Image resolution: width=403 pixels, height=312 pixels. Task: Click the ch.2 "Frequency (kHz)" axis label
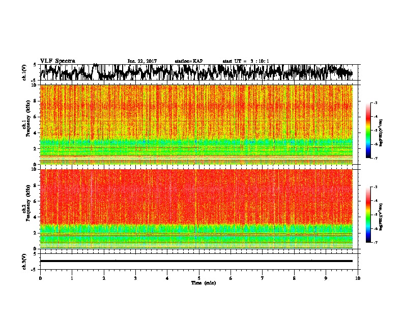pos(28,203)
